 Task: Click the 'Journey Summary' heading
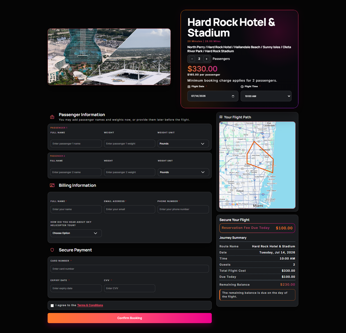pos(233,238)
